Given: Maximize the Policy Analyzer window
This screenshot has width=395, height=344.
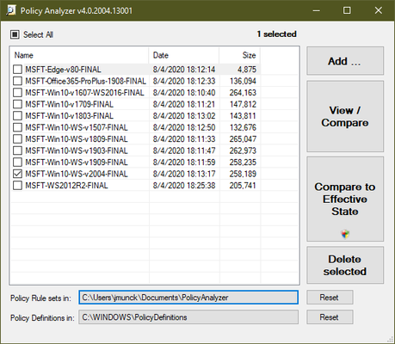Looking at the screenshot, I should [347, 10].
